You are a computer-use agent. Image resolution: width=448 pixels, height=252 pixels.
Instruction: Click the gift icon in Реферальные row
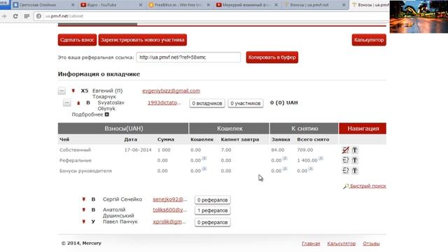(355, 160)
